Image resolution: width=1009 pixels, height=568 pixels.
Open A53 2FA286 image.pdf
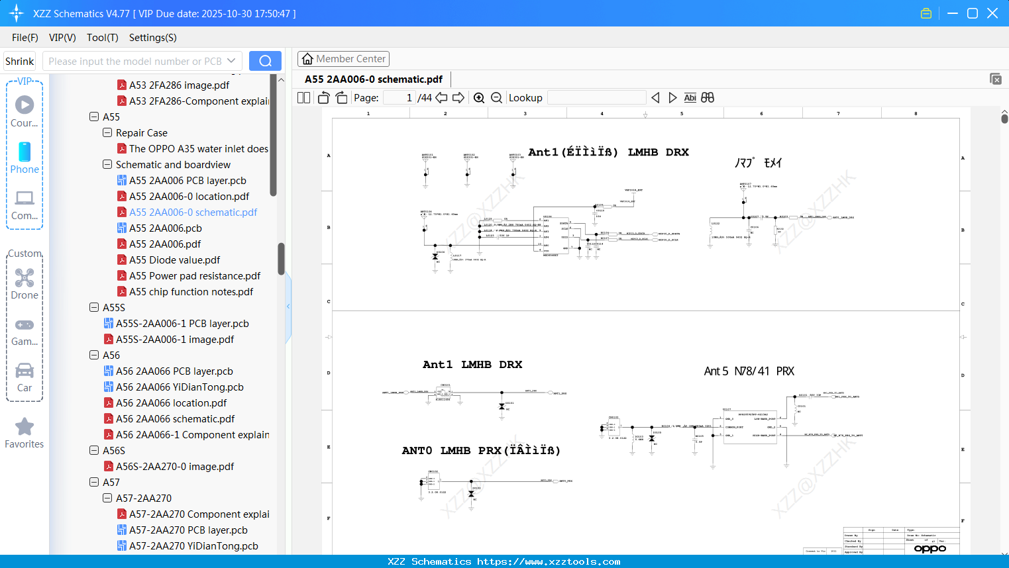click(x=180, y=85)
